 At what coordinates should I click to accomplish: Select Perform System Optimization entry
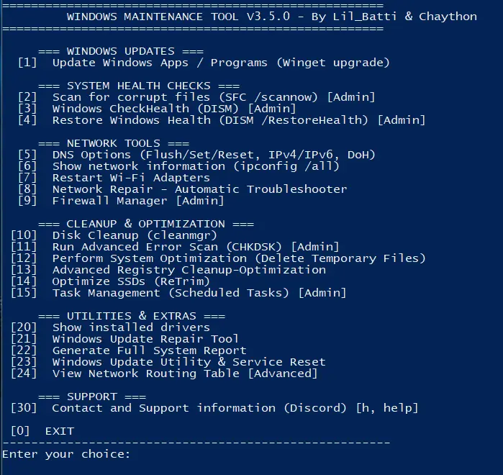pos(238,258)
